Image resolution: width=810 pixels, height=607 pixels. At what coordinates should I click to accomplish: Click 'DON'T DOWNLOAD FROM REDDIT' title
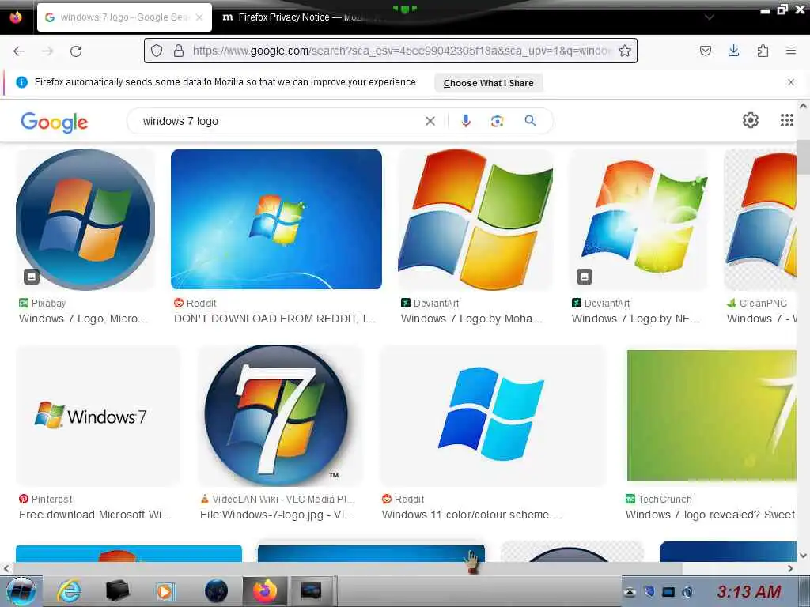point(274,319)
